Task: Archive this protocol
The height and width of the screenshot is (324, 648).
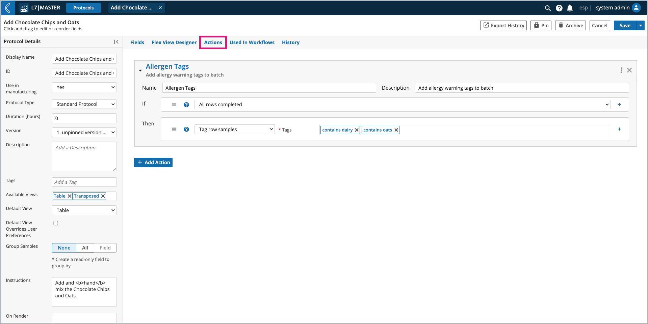Action: click(571, 25)
